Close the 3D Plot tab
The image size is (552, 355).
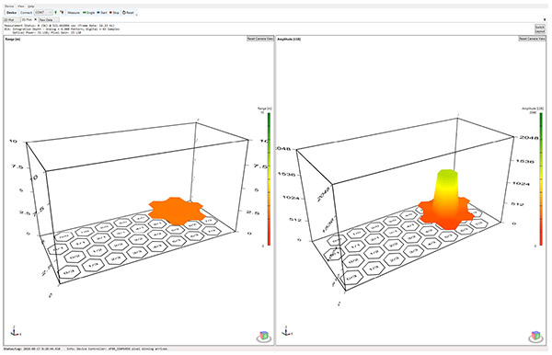35,19
